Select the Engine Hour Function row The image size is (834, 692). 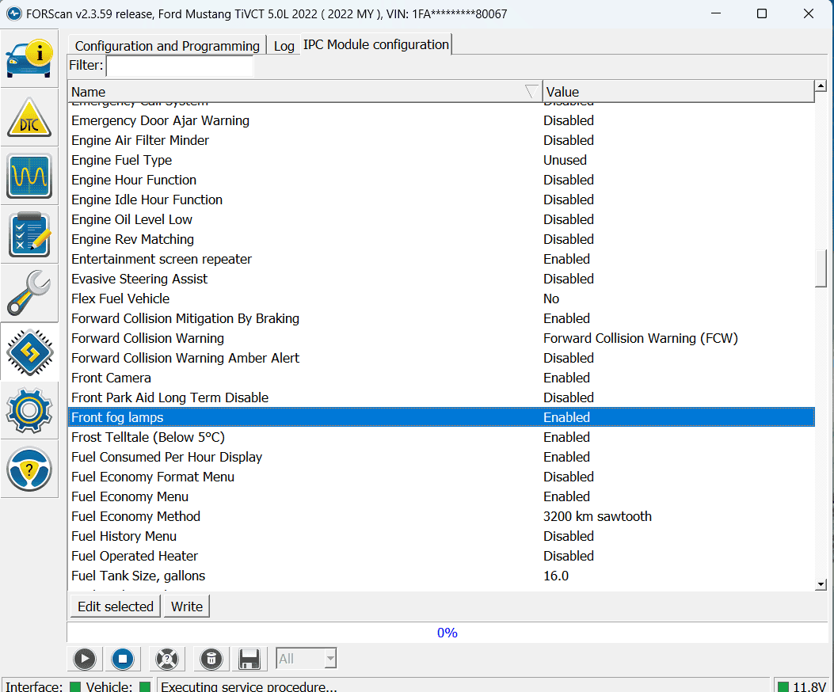pos(441,180)
